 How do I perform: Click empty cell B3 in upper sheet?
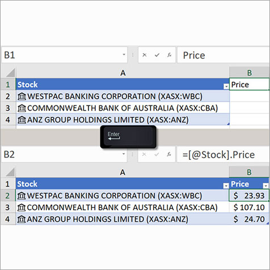[x=250, y=108]
